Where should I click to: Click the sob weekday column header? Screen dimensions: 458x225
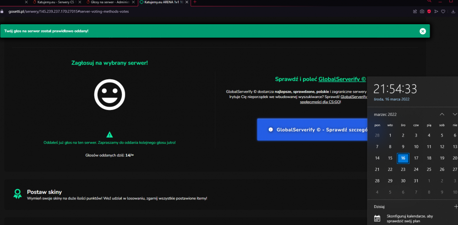coord(442,125)
